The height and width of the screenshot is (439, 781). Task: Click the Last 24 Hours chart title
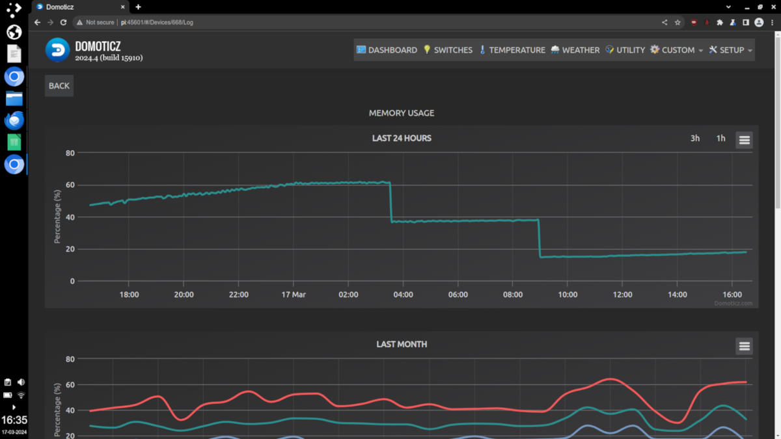click(x=402, y=138)
